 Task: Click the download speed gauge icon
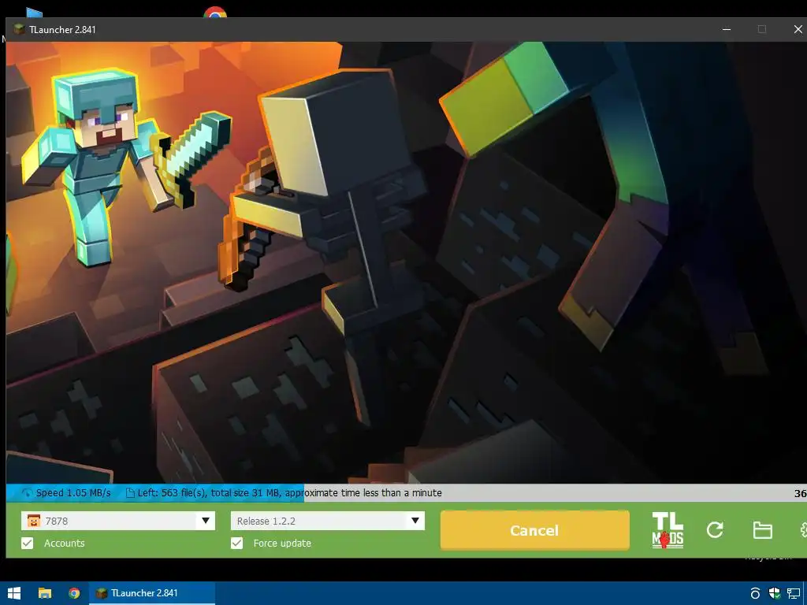point(27,493)
